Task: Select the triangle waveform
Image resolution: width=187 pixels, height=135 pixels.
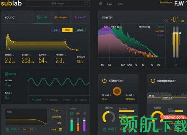Action: click(x=51, y=100)
